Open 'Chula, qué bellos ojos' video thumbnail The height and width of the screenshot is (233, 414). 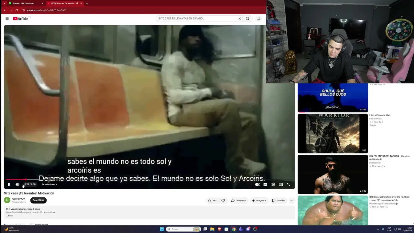(x=333, y=98)
